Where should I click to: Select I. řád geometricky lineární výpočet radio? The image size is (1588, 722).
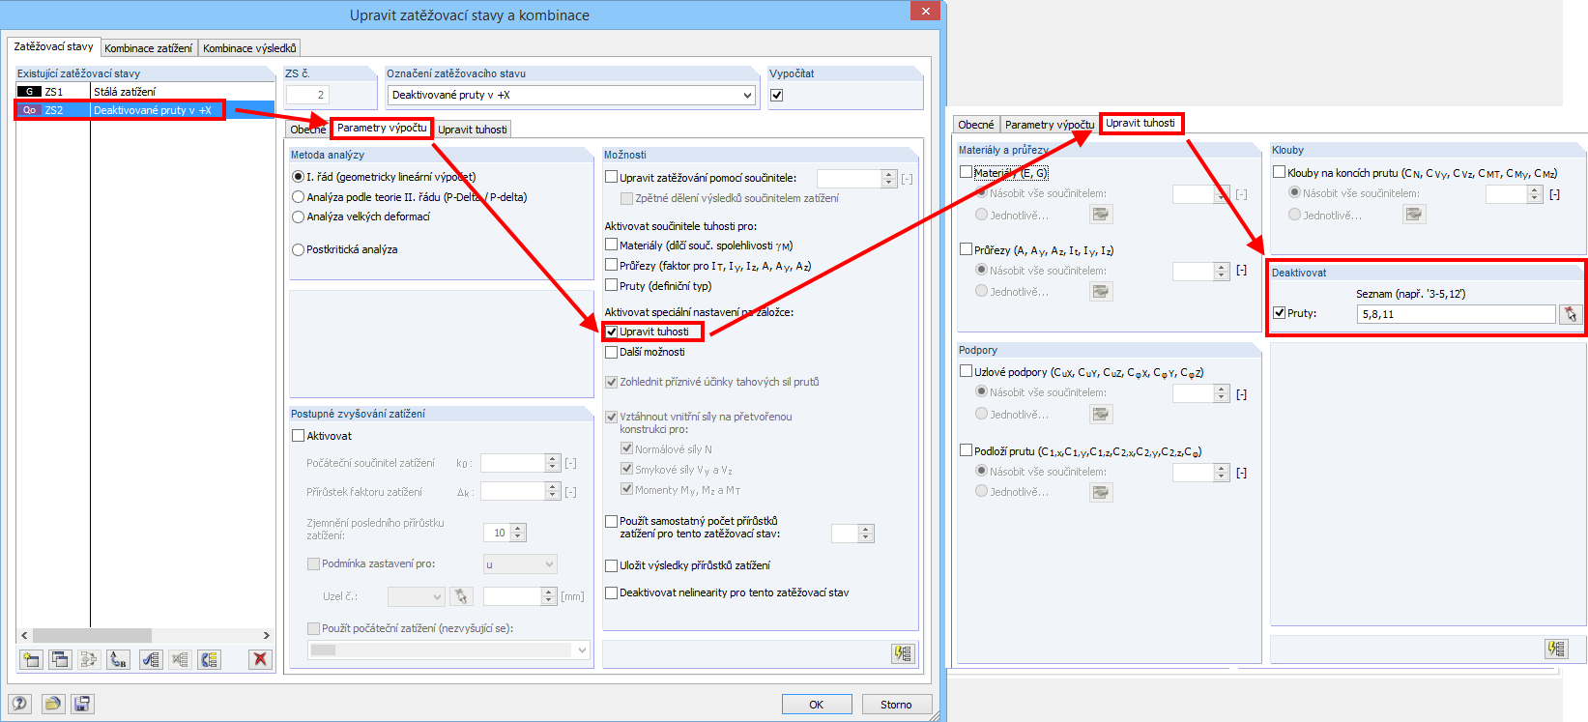coord(298,177)
